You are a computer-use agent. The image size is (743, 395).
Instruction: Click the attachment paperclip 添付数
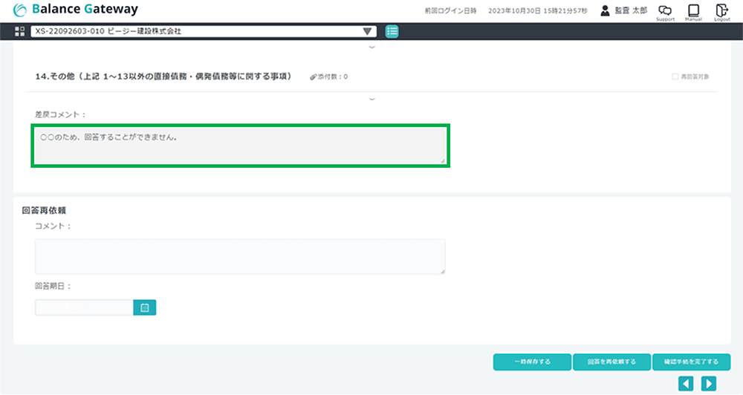314,76
